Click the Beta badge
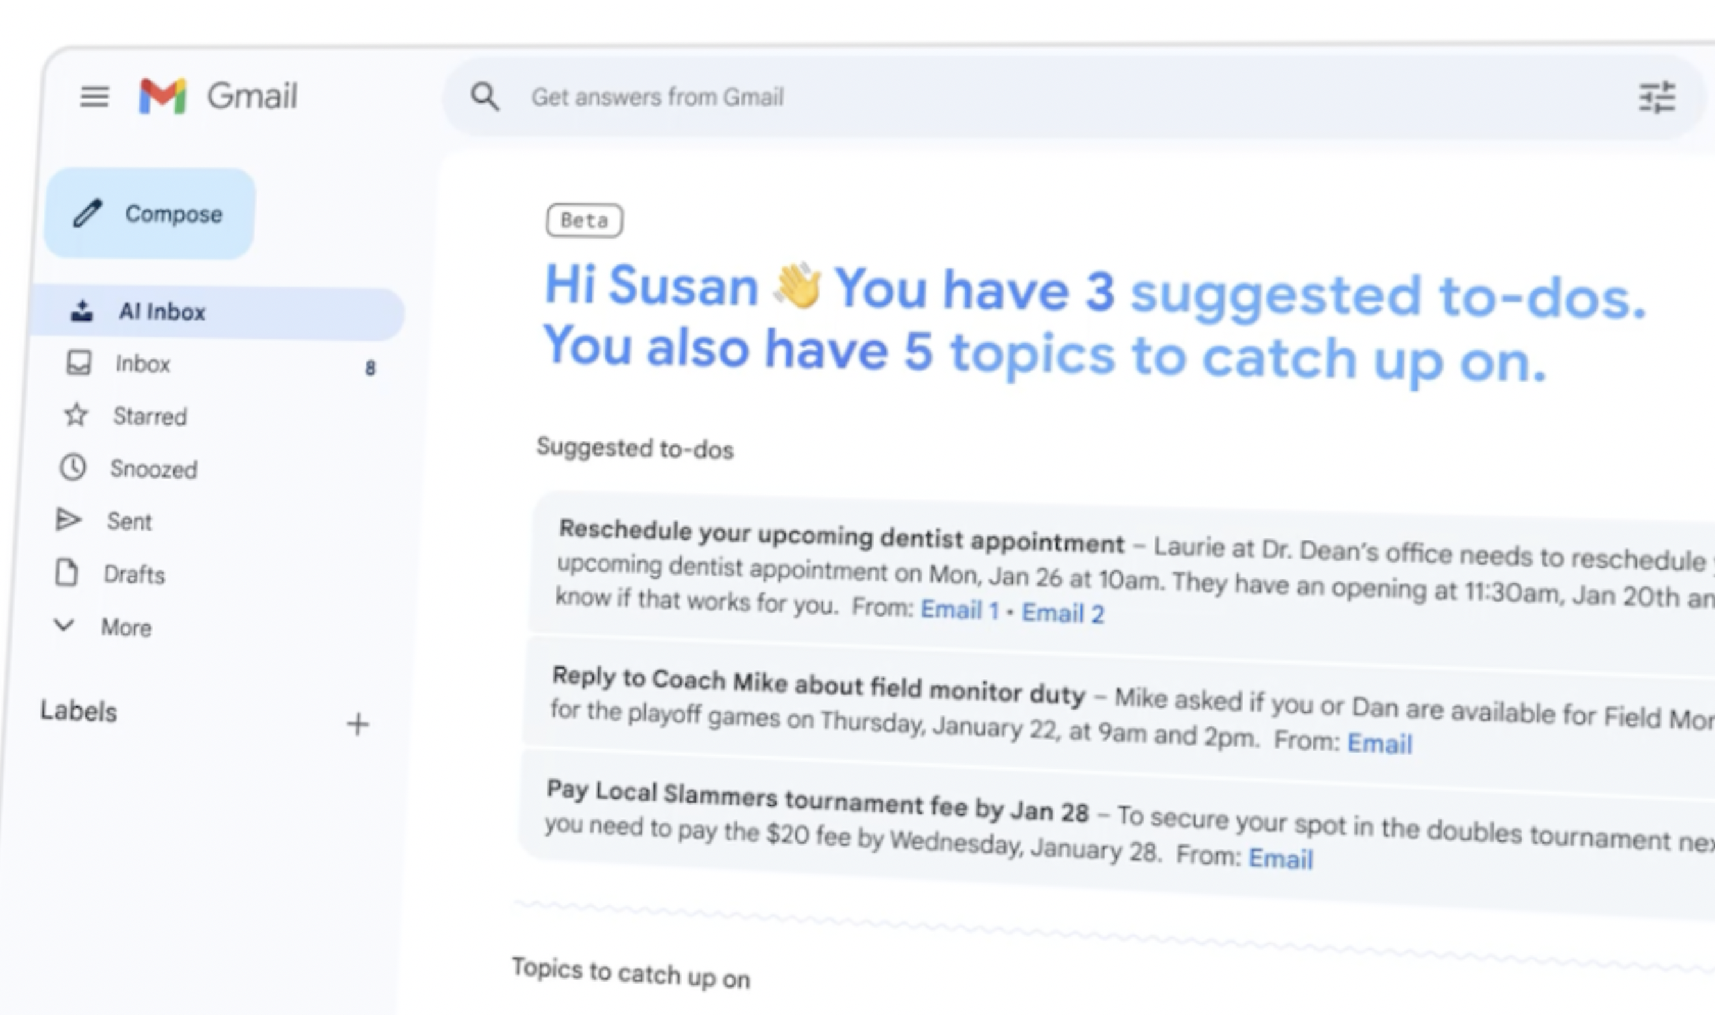Screen dimensions: 1715x1015 (x=584, y=220)
